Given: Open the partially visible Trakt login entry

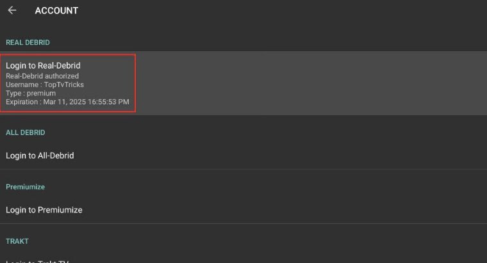Looking at the screenshot, I should click(37, 260).
